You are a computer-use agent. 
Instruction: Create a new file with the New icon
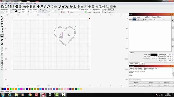2,6
